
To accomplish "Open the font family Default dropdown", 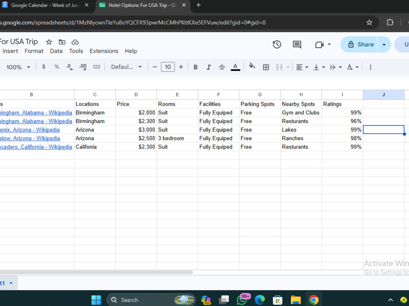I will pos(126,67).
